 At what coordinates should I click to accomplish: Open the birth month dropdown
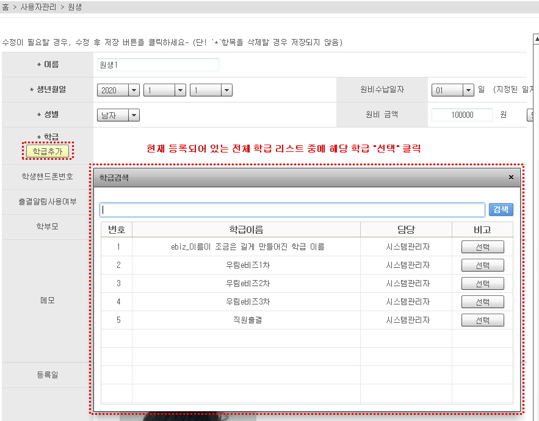click(165, 90)
